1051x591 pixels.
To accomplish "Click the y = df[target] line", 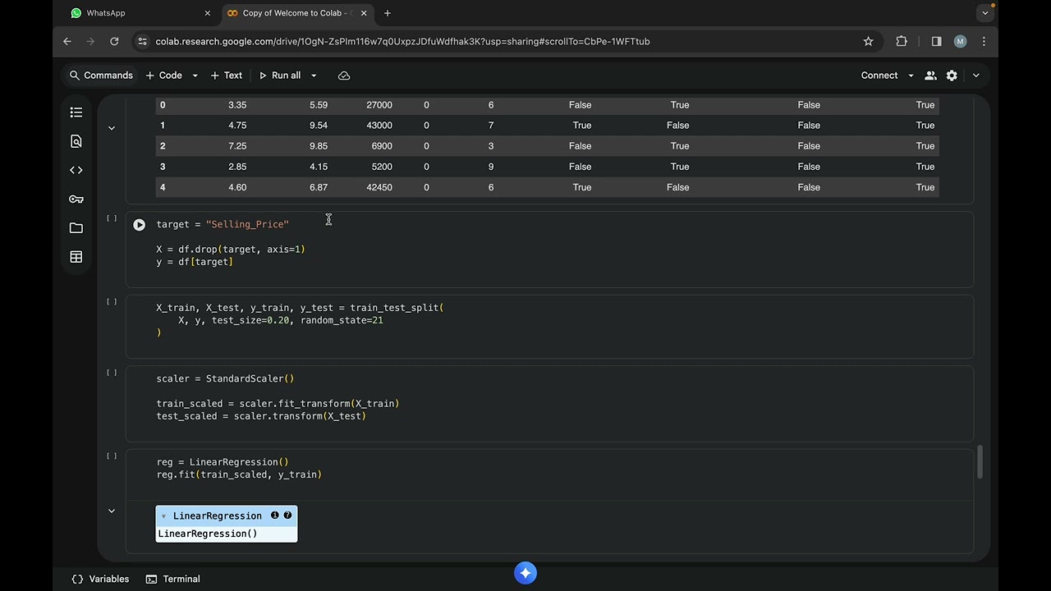I will click(x=195, y=262).
